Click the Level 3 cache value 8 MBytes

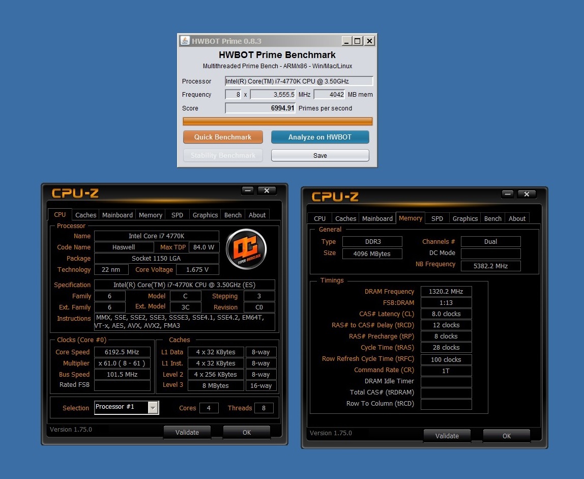[x=216, y=385]
